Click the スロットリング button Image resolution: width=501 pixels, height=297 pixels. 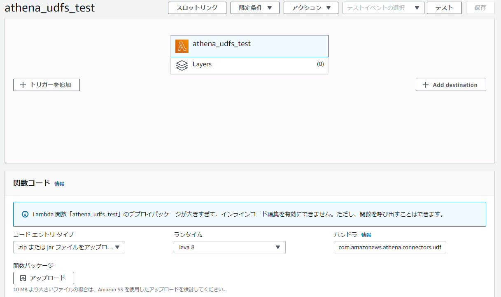point(197,7)
